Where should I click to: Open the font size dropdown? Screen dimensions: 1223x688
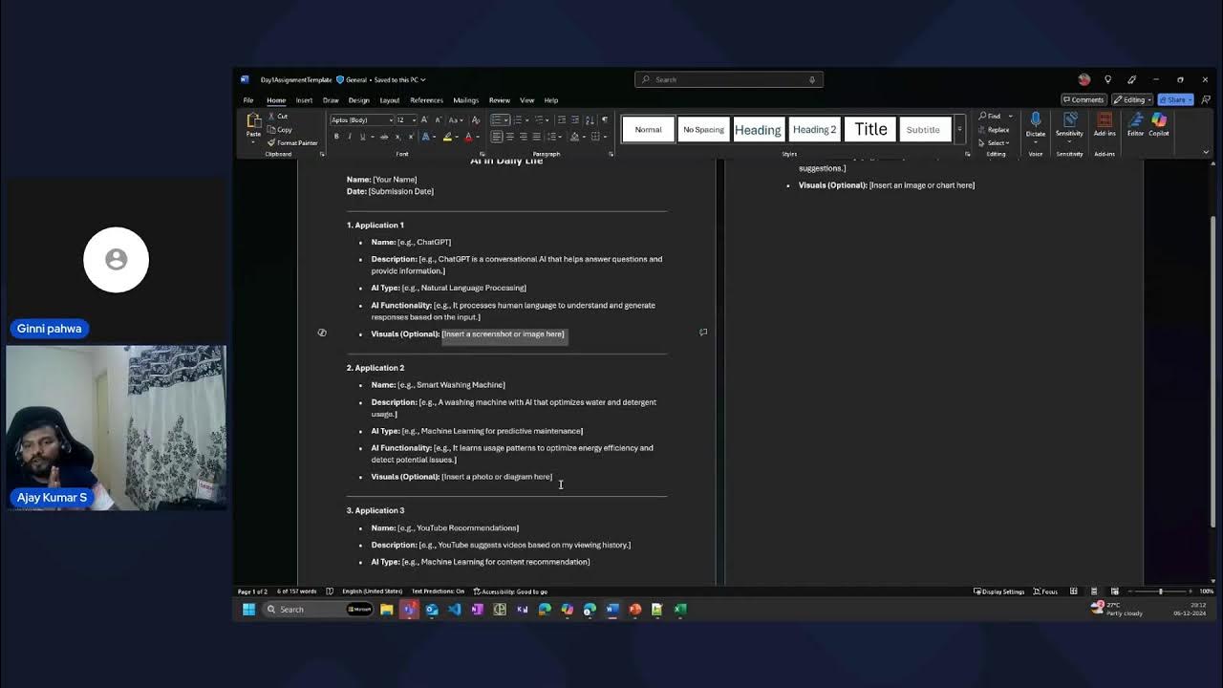(x=413, y=120)
